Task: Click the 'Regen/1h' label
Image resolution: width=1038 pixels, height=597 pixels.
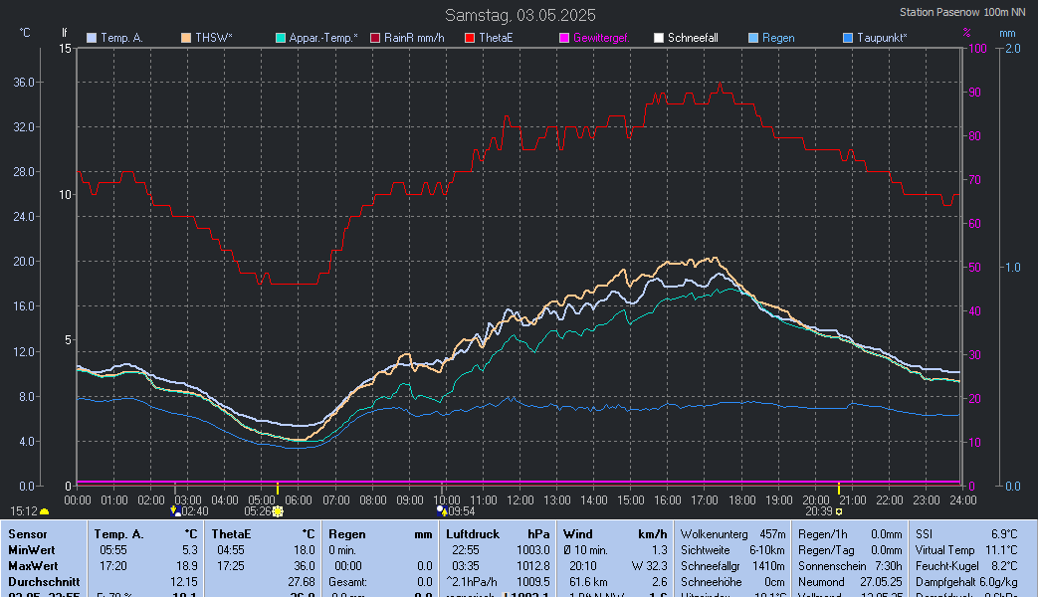Action: 823,534
